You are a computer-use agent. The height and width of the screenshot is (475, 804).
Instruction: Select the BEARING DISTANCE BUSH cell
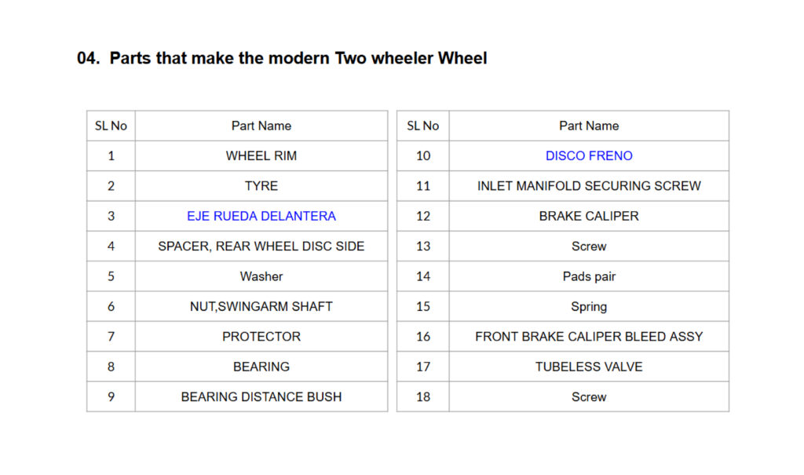(x=261, y=396)
